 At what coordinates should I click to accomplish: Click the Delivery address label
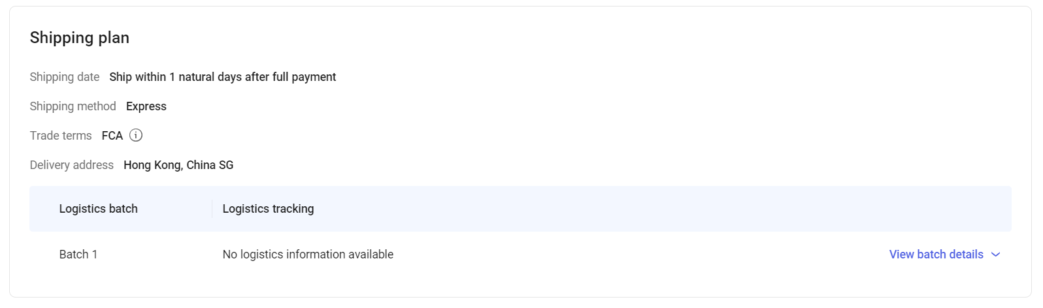tap(72, 165)
